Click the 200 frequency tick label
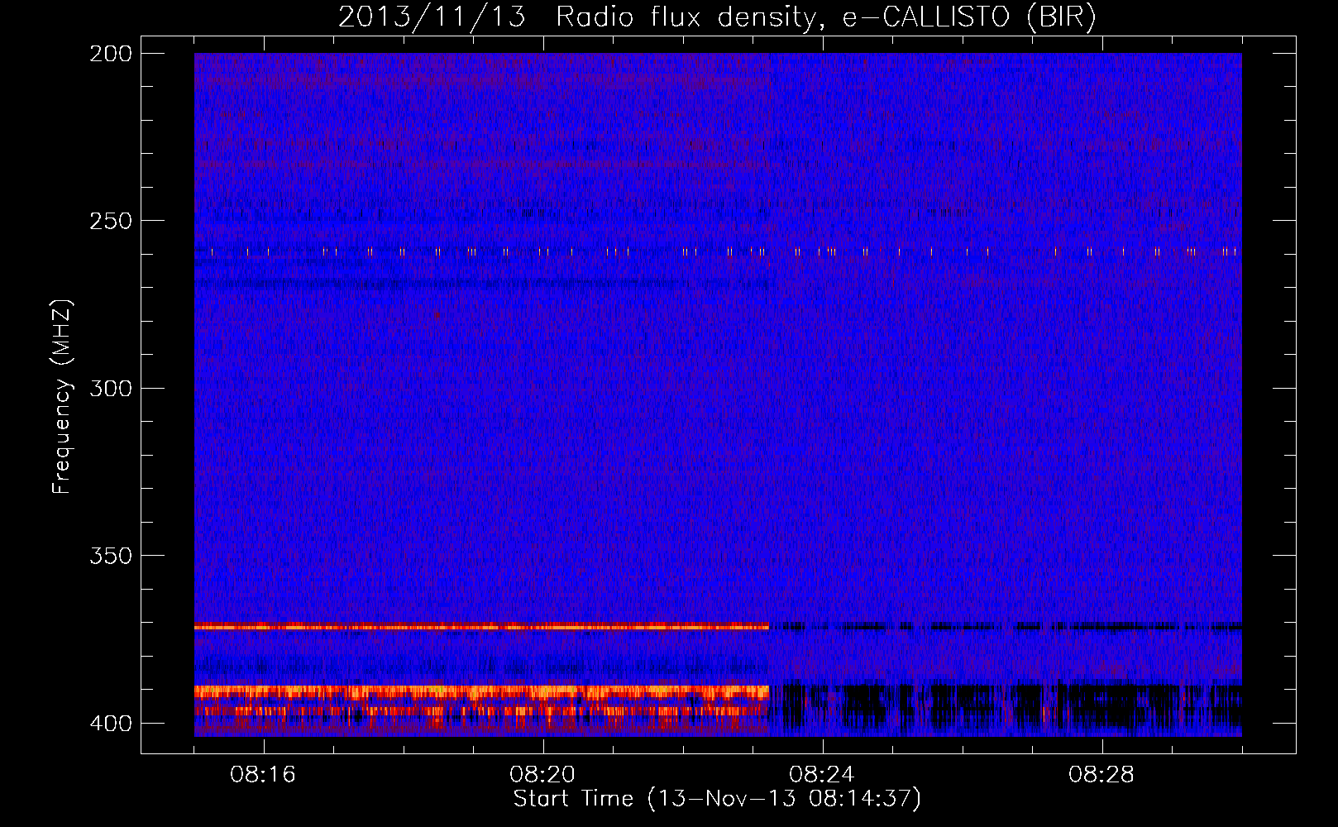The image size is (1338, 827). point(111,54)
